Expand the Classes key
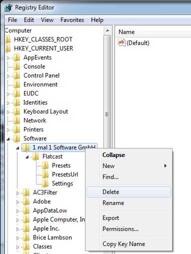 (17, 247)
